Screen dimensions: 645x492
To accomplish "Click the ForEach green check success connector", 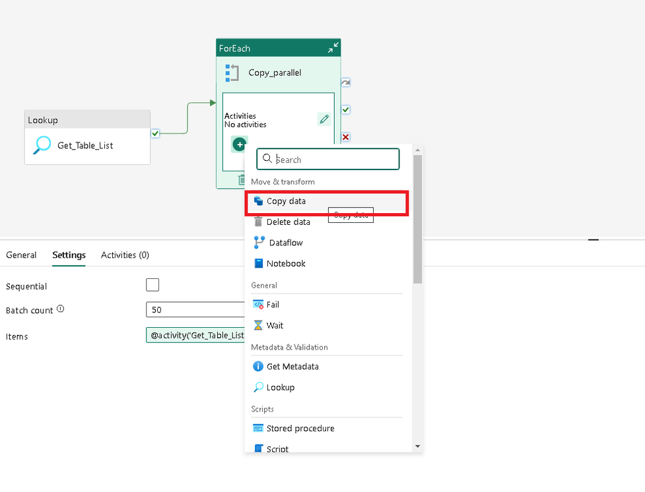I will point(345,109).
